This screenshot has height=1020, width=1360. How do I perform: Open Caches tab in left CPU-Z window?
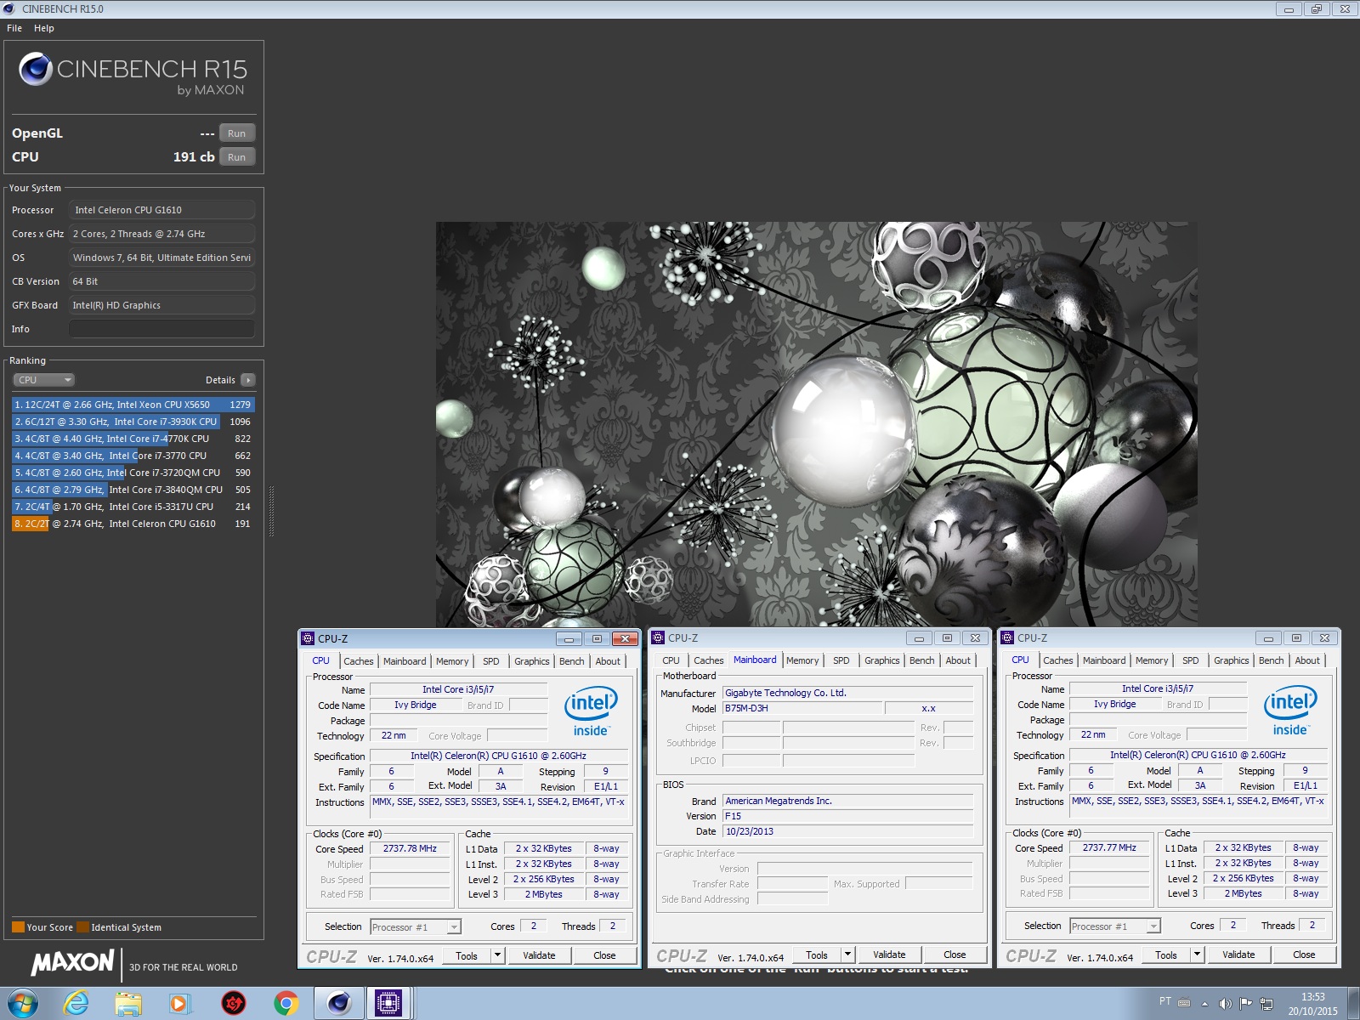coord(359,661)
